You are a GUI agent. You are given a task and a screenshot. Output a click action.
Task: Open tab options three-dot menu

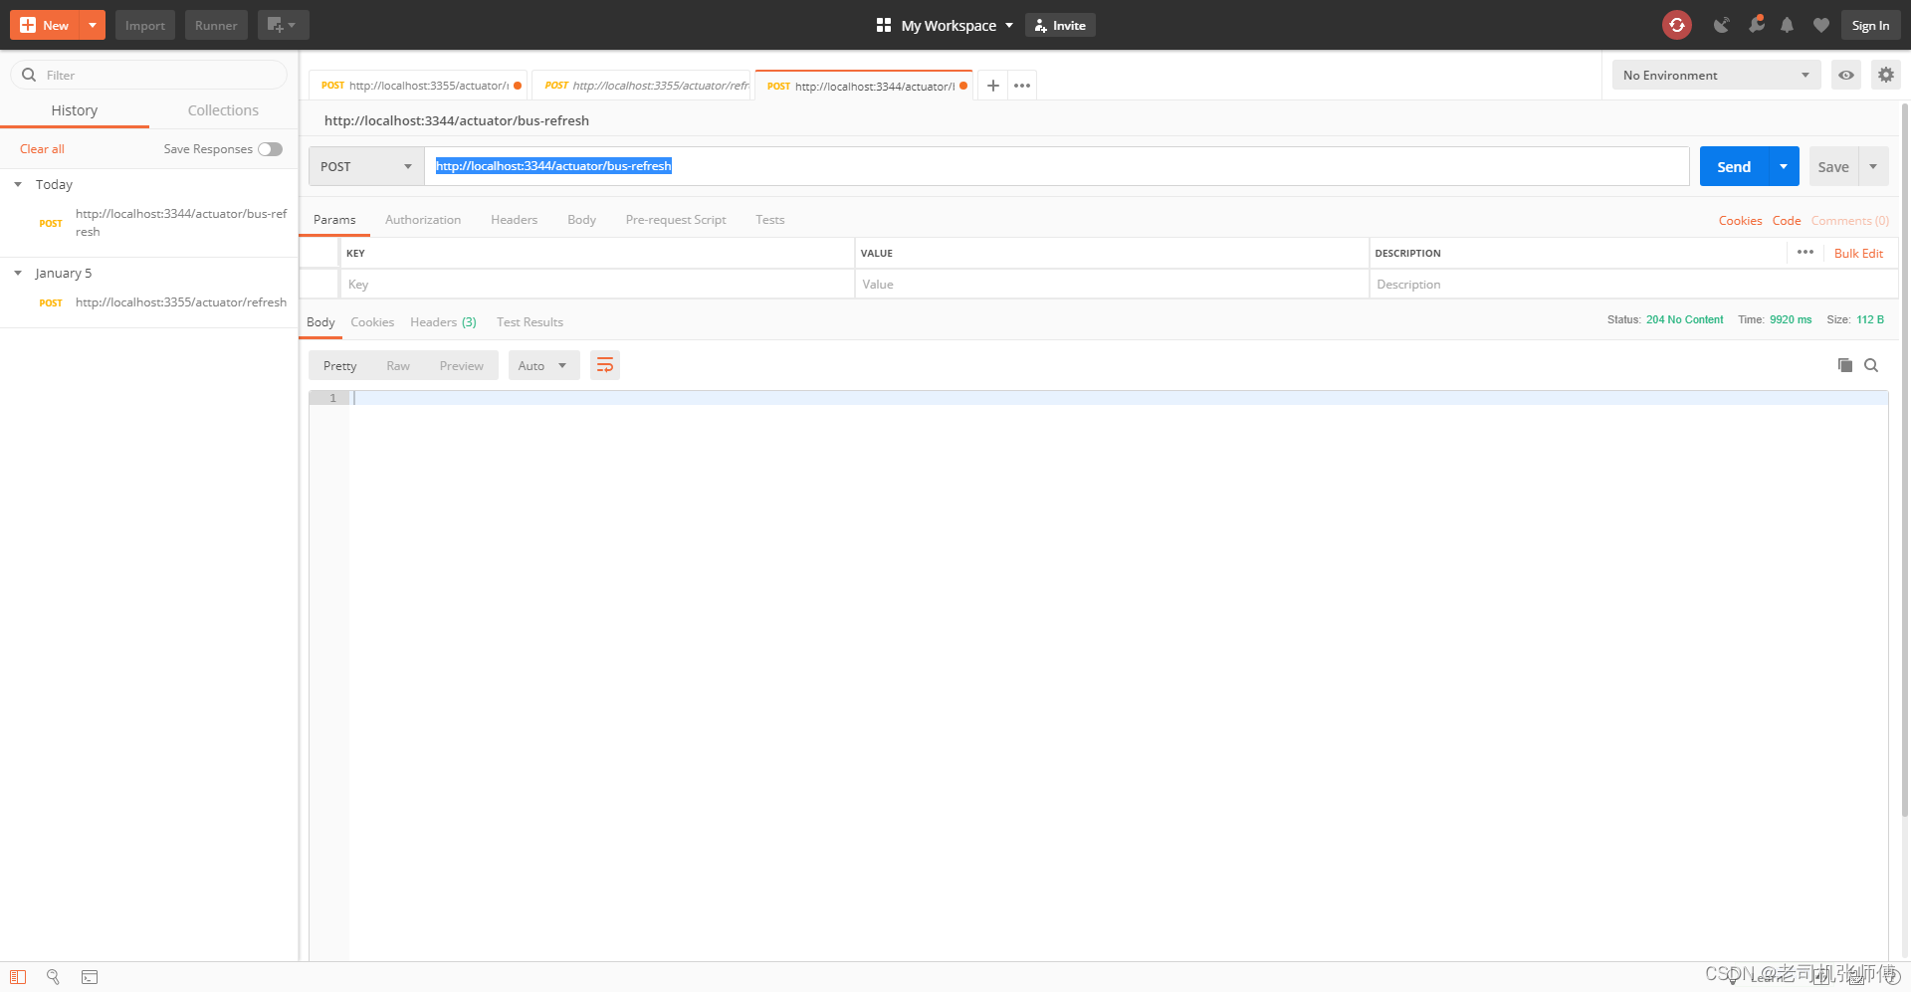[1022, 86]
